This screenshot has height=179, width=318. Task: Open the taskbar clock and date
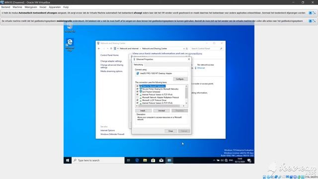239,160
